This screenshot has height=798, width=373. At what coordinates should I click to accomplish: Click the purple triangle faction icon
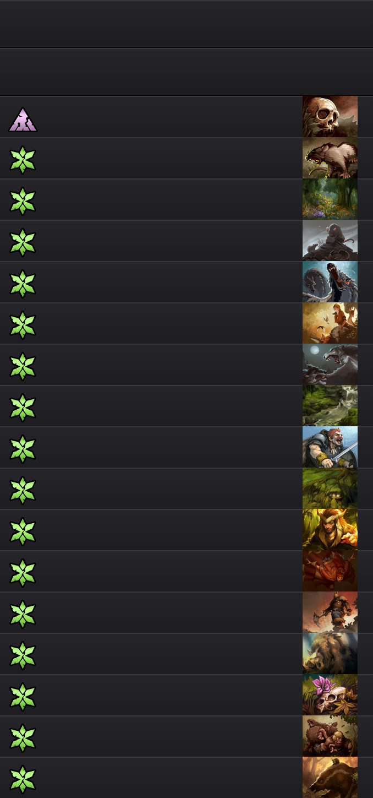(23, 120)
